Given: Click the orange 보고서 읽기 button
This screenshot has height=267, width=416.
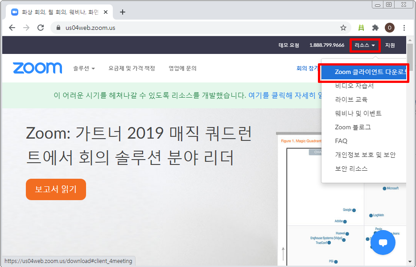Looking at the screenshot, I should [x=56, y=189].
